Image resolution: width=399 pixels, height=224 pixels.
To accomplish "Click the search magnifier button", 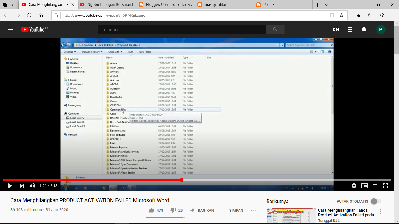I will 275,29.
